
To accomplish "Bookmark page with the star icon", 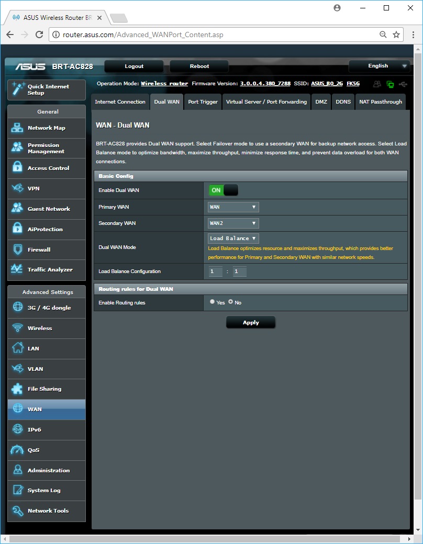I will [396, 35].
